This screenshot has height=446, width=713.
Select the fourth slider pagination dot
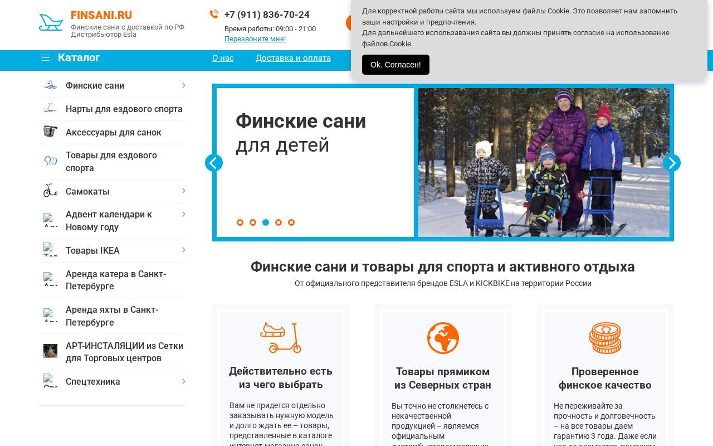click(279, 222)
